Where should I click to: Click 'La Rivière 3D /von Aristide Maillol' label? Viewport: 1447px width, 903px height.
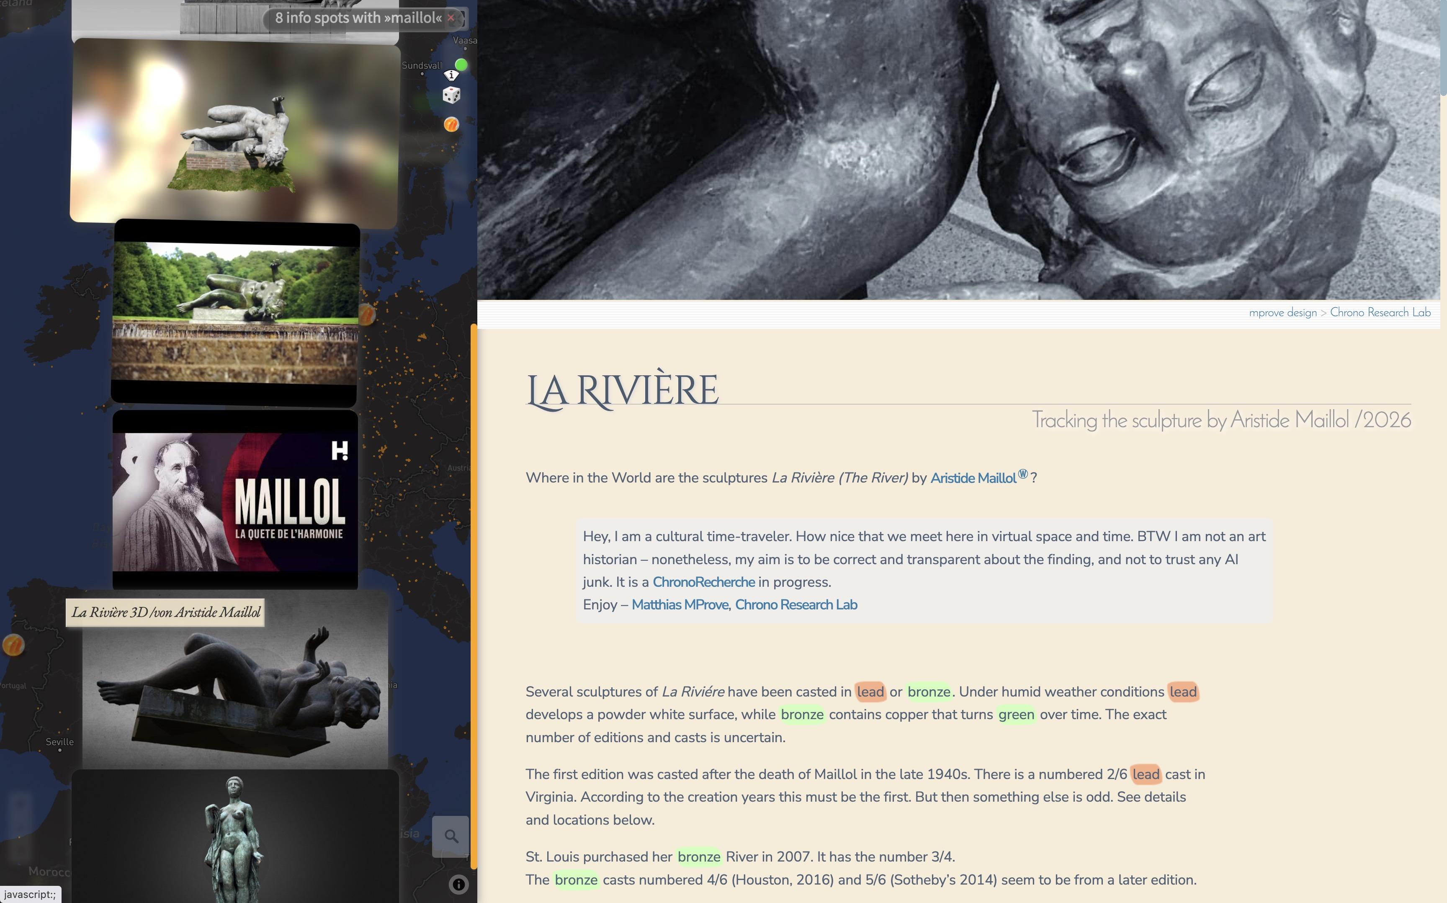[165, 613]
